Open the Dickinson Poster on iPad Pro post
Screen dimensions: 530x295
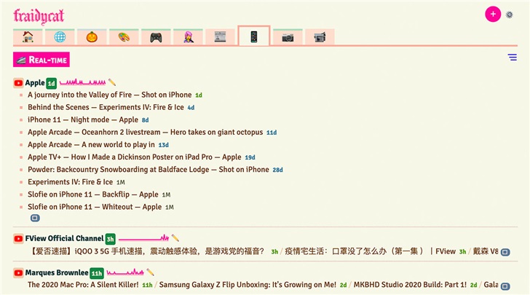click(135, 157)
